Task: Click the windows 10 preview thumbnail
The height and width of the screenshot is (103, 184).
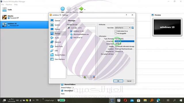Action: click(167, 27)
